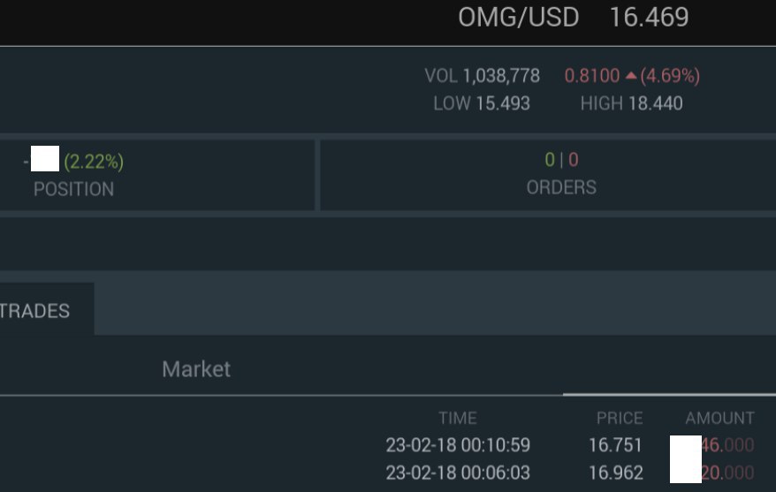Screen dimensions: 776x492
Task: Click the green 0 buy orders count
Action: coord(550,160)
